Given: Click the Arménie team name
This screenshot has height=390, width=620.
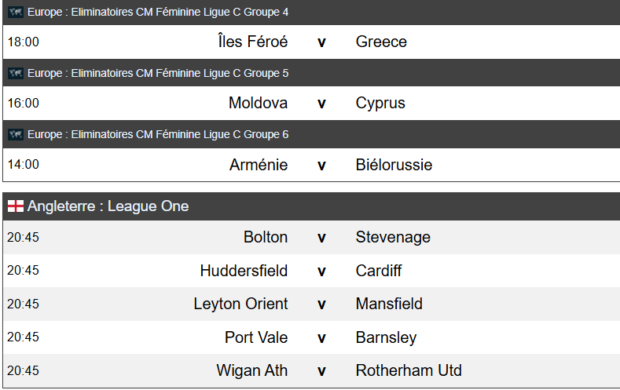Looking at the screenshot, I should coord(259,165).
